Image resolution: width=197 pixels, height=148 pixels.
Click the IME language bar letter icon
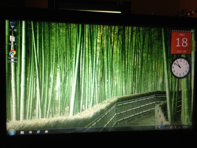(x=156, y=127)
